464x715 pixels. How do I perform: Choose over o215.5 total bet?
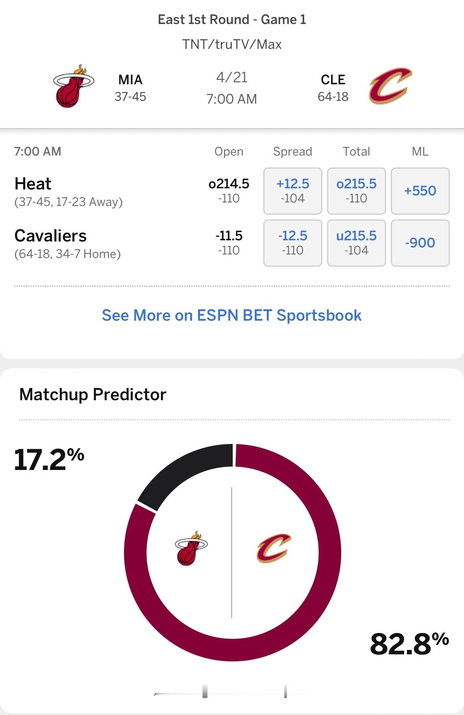click(x=357, y=191)
